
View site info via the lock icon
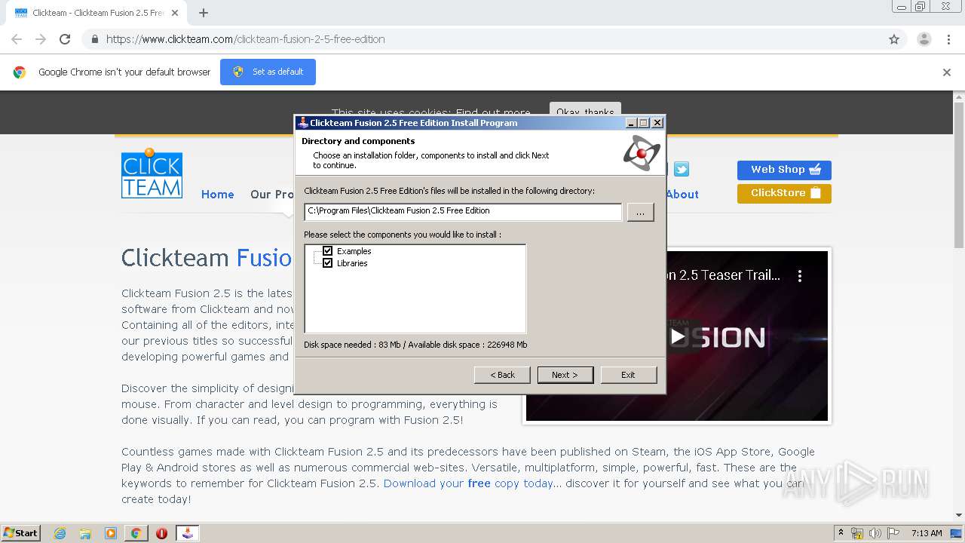(x=94, y=39)
